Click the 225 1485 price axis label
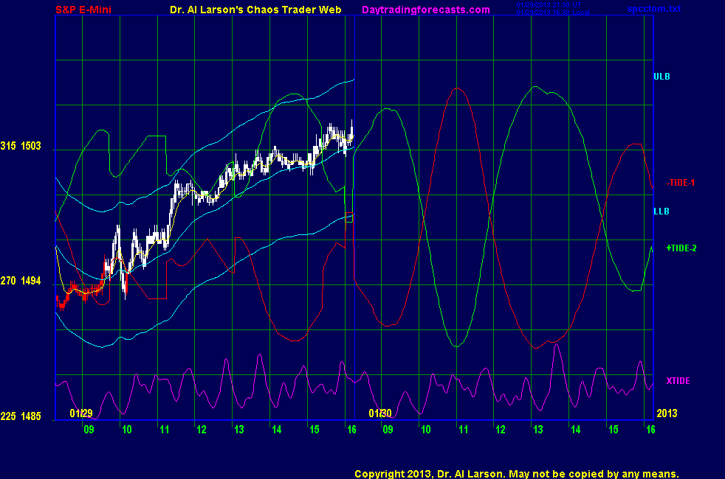The width and height of the screenshot is (725, 479). 21,416
